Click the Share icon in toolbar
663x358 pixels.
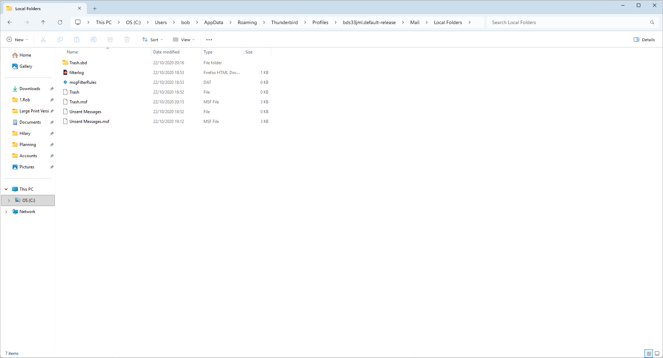(x=110, y=39)
